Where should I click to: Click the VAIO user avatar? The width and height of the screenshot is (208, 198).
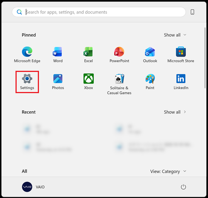(x=27, y=187)
